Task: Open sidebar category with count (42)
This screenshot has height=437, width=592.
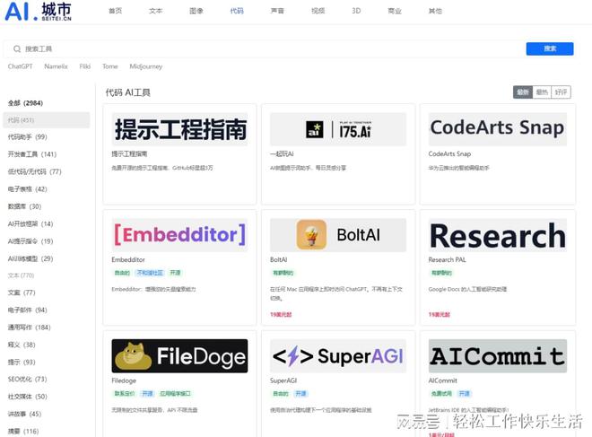Action: [x=27, y=188]
